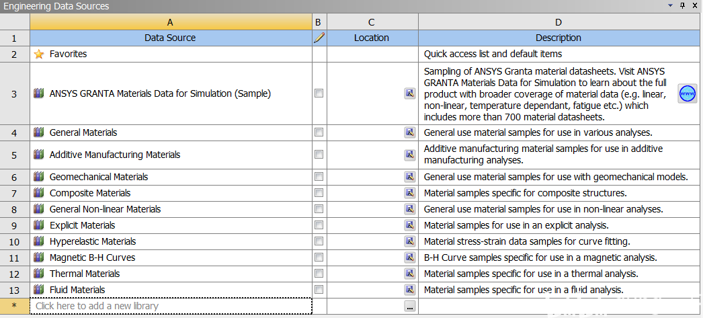Open the panel options dropdown arrow

click(671, 6)
